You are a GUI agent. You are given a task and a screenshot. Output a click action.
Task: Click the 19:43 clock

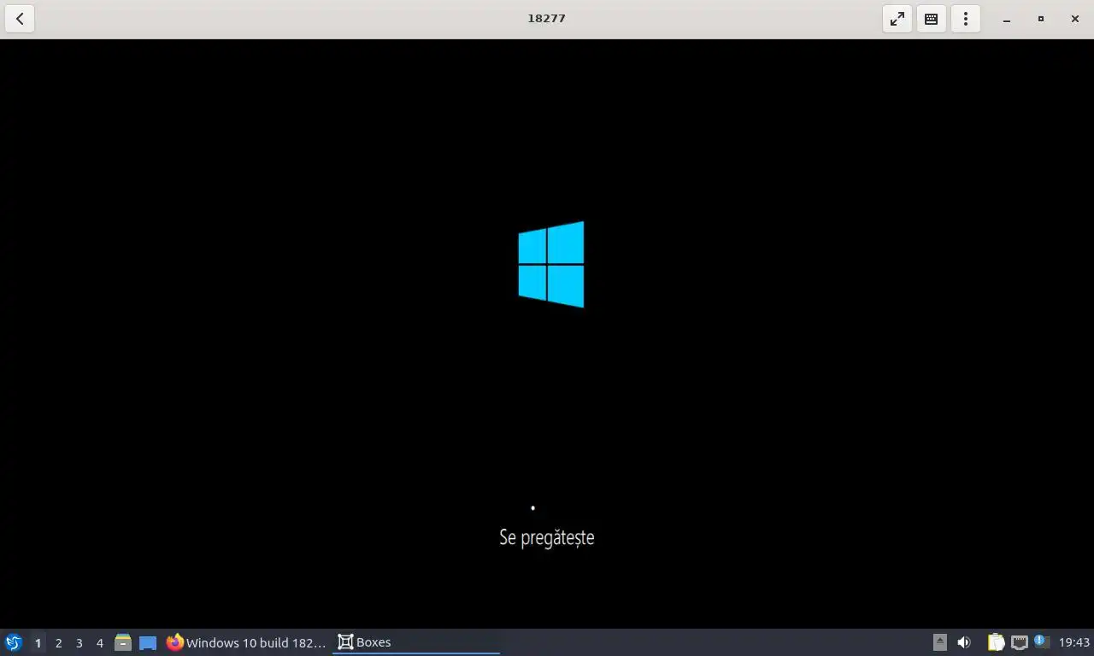pyautogui.click(x=1074, y=642)
